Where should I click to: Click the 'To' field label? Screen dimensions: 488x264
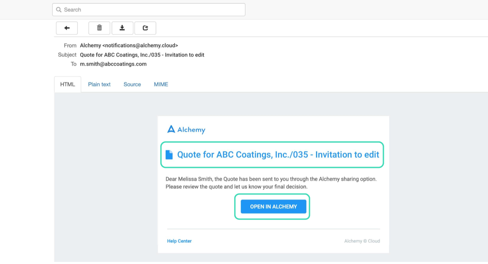click(74, 64)
